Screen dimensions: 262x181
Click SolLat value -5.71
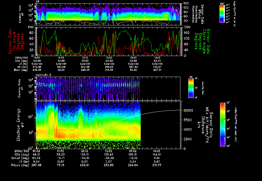pyautogui.click(x=60, y=158)
